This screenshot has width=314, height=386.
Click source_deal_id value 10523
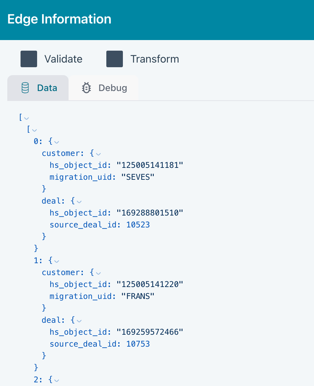[138, 225]
